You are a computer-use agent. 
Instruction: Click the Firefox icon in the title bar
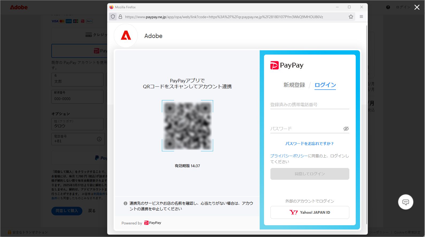(x=112, y=7)
